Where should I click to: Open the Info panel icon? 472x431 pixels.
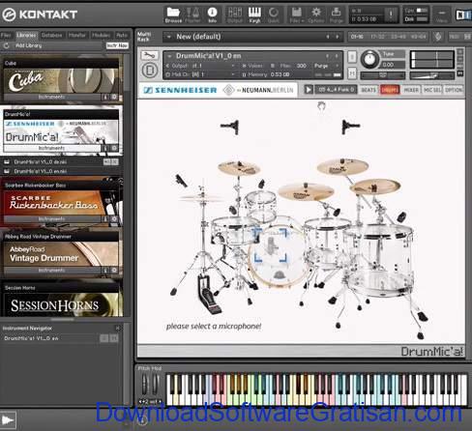click(x=212, y=14)
